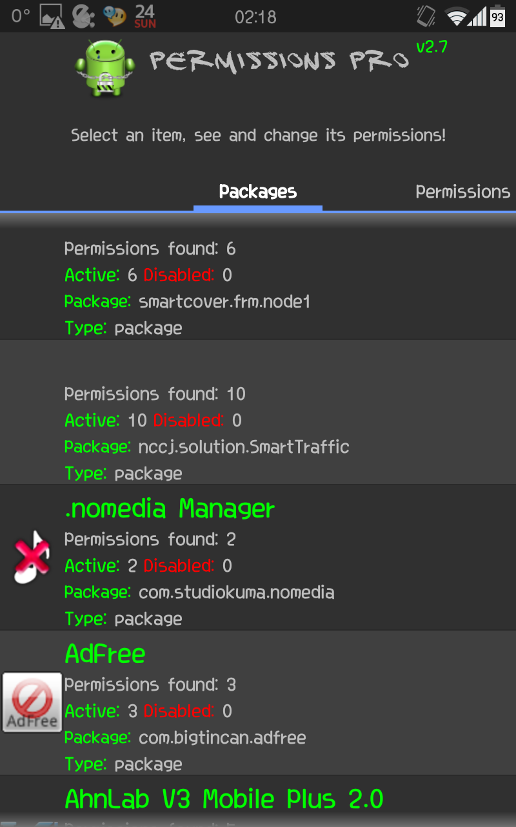Select the AdFree app title

pyautogui.click(x=105, y=654)
